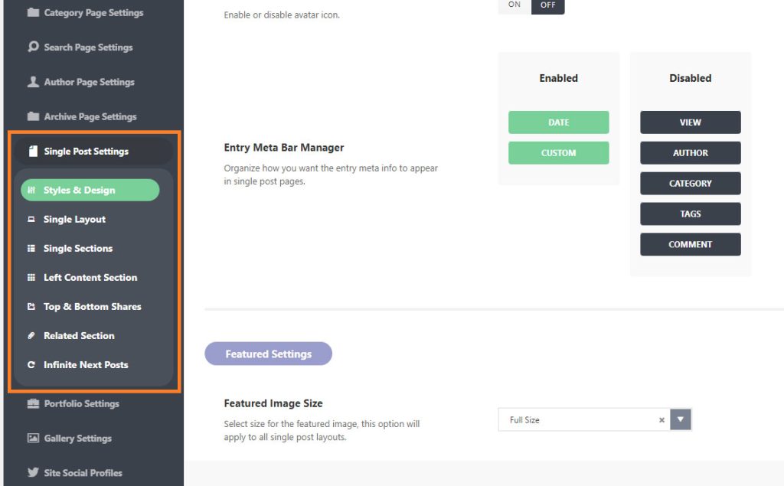Click the Left Content Section grid icon

point(31,277)
